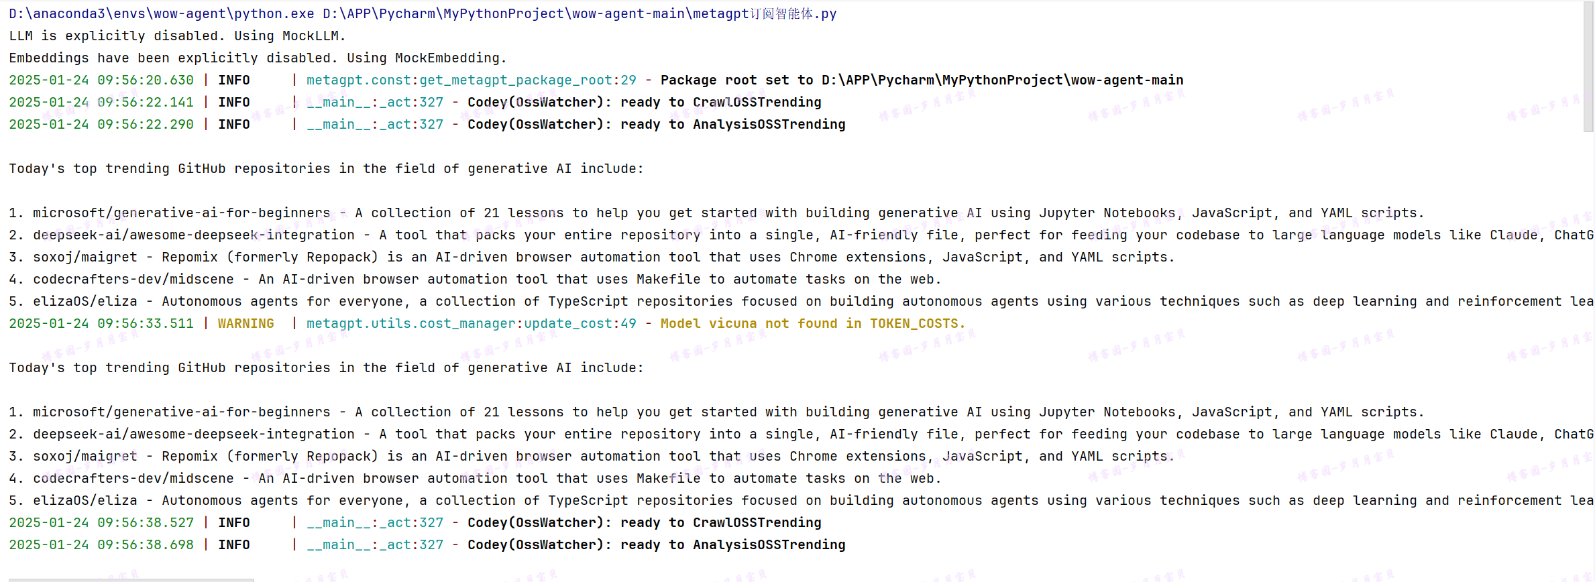Screen dimensions: 1595x582
Task: Click the yellow WARNING log level label
Action: (x=245, y=323)
